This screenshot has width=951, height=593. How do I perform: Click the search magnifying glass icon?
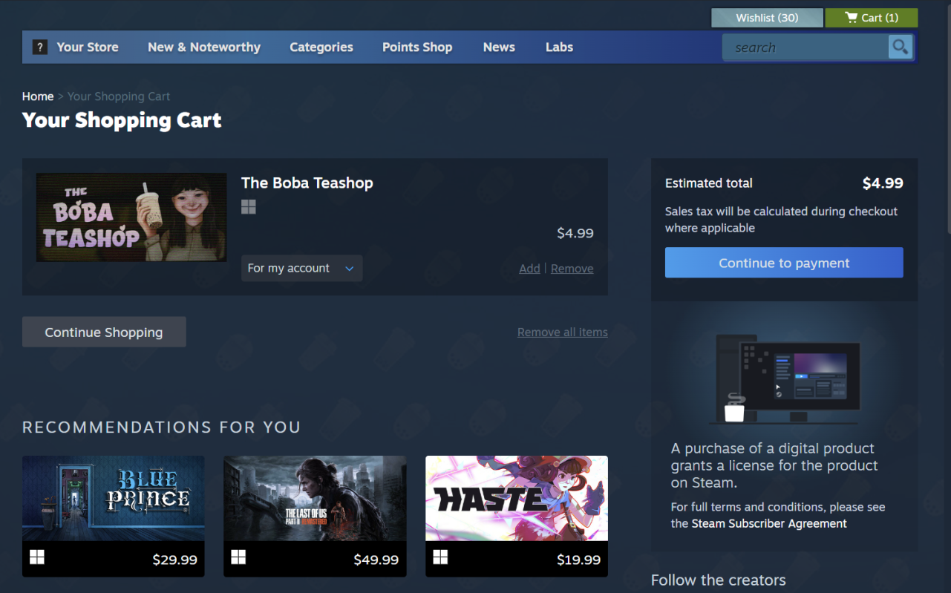pyautogui.click(x=900, y=47)
